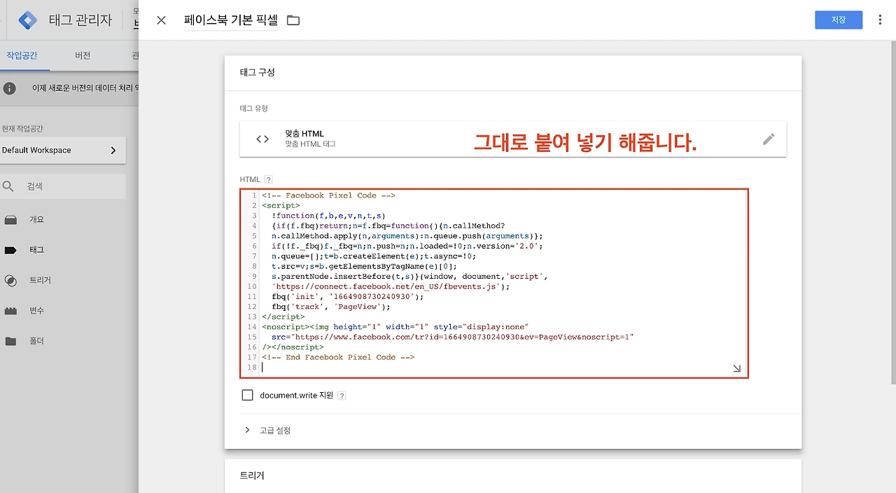Screen dimensions: 896x493
Task: Open the three-dot more options menu
Action: (880, 20)
